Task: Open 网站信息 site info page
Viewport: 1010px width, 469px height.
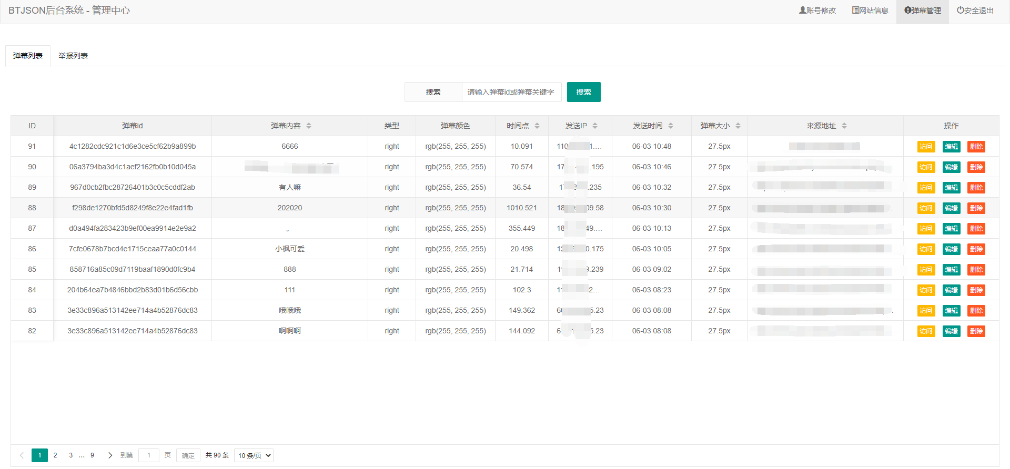Action: (x=870, y=11)
